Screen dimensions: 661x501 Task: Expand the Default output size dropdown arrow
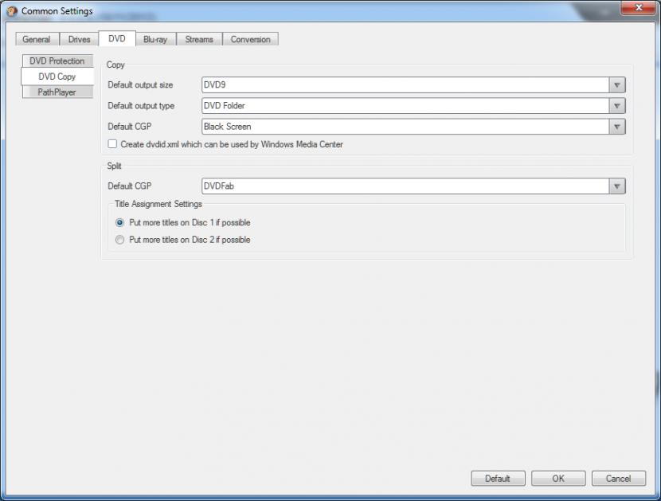click(616, 84)
